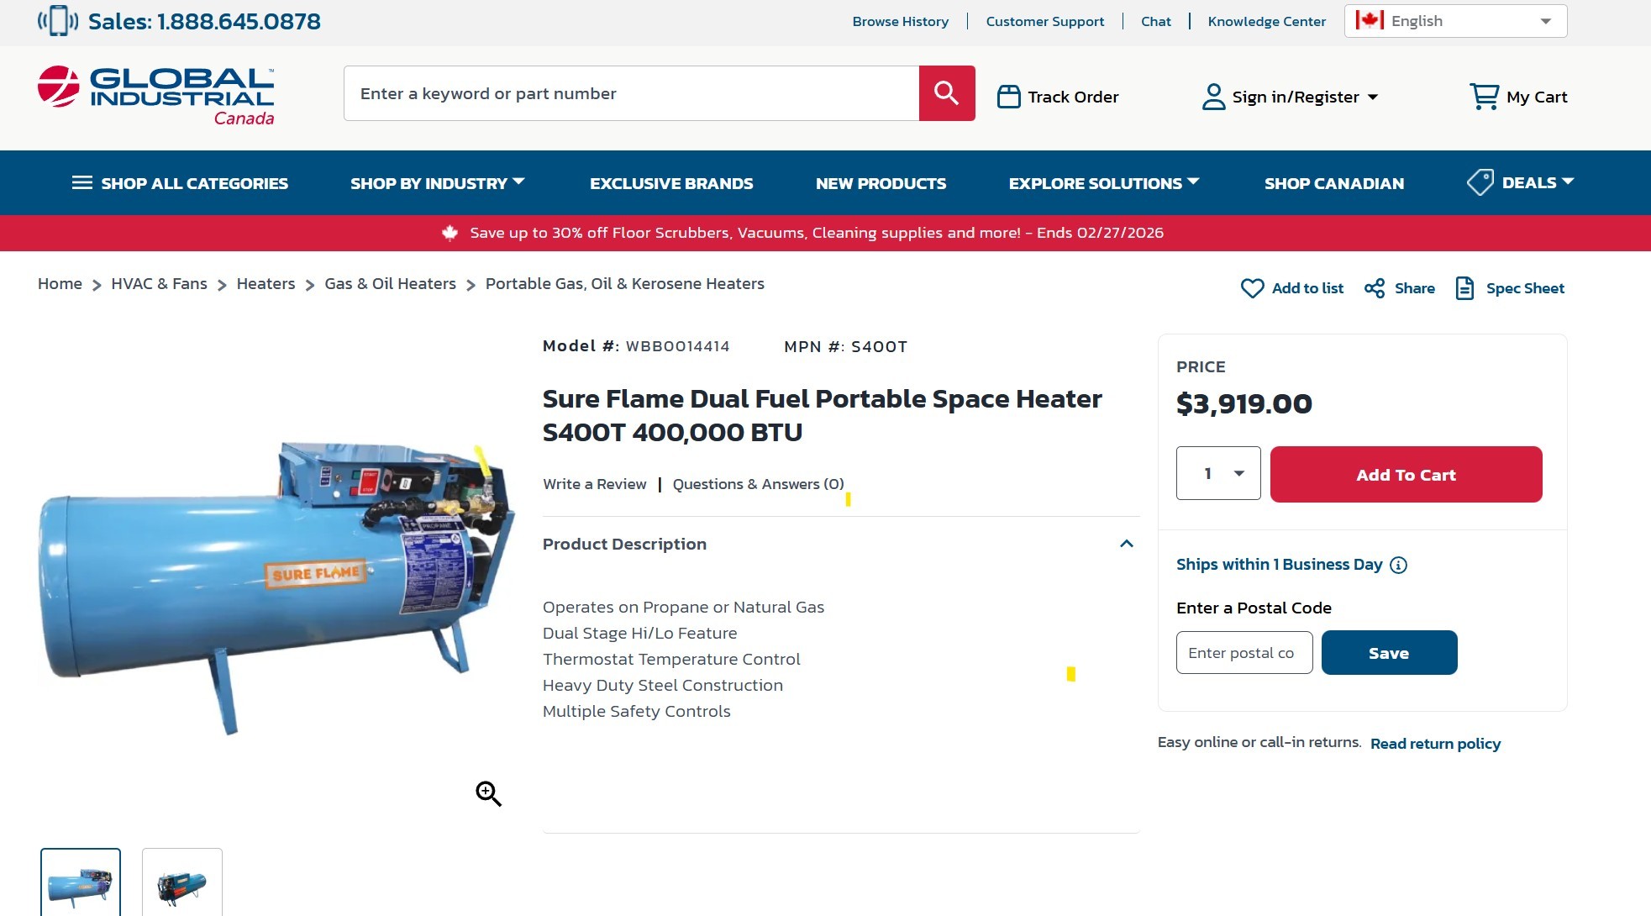The height and width of the screenshot is (916, 1651).
Task: Click the Spec Sheet document icon
Action: [1464, 288]
